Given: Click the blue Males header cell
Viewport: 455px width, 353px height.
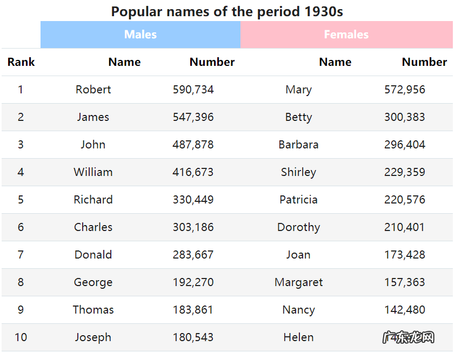Looking at the screenshot, I should click(x=140, y=35).
